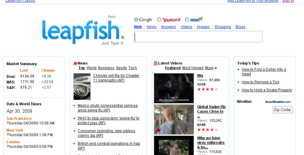
Task: Play the Wu video thumbnail
Action: click(x=174, y=88)
